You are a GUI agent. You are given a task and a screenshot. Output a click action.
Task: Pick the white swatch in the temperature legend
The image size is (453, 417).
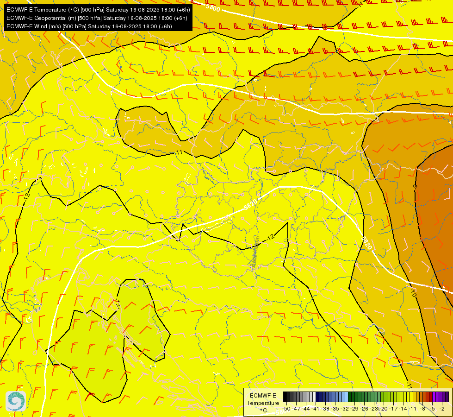click(x=314, y=397)
